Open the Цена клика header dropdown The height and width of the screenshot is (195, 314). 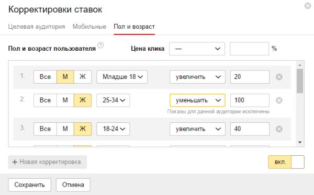(x=197, y=49)
